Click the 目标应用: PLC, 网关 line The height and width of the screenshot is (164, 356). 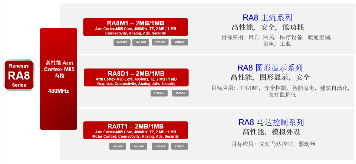[x=277, y=37]
